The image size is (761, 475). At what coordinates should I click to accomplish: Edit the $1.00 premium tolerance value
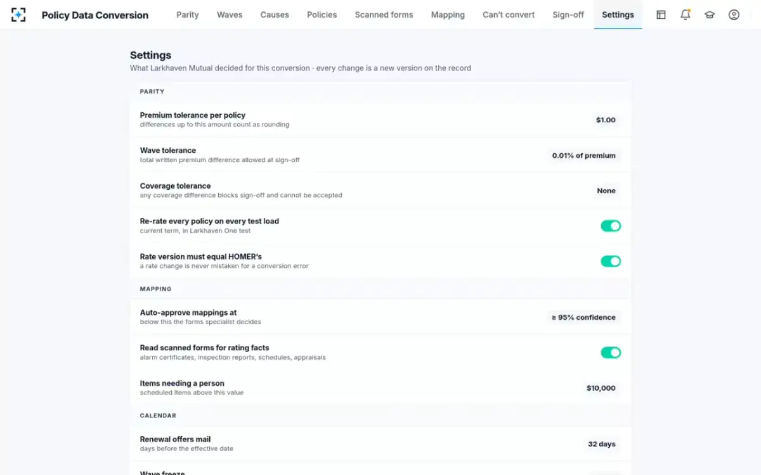(606, 120)
